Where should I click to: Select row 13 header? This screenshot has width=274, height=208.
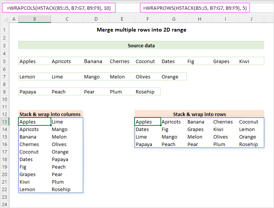click(x=4, y=122)
